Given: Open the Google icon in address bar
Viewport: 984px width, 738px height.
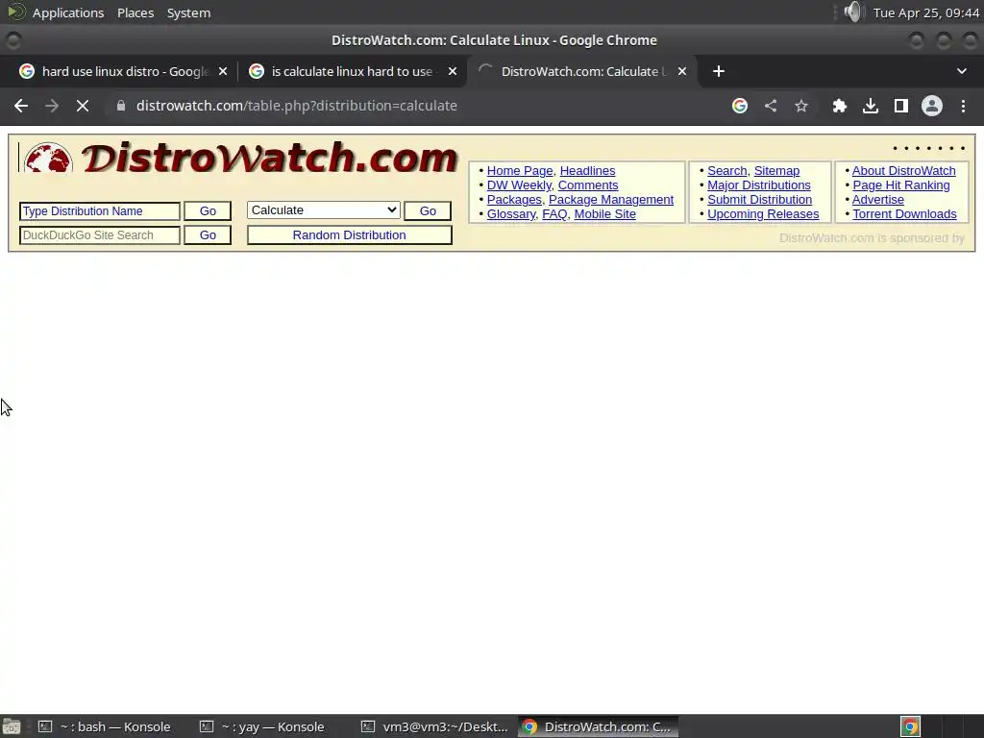Looking at the screenshot, I should coord(740,106).
